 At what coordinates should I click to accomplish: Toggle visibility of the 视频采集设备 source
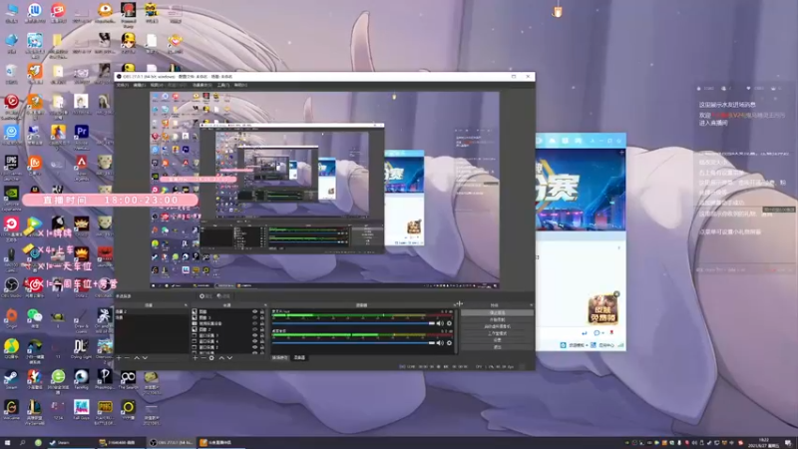tap(255, 323)
